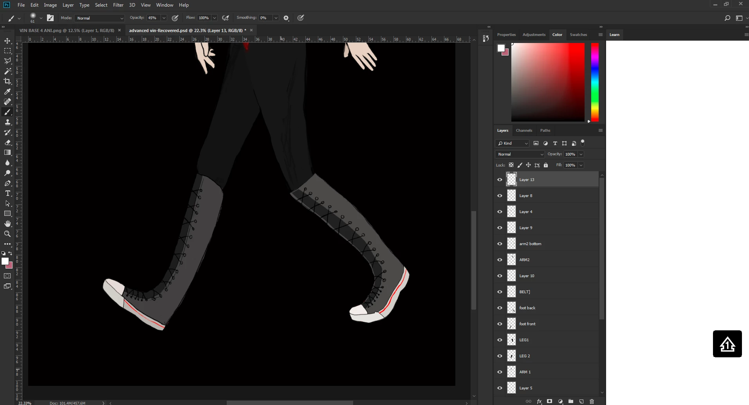Click the Zoom tool
The width and height of the screenshot is (749, 405).
7,234
